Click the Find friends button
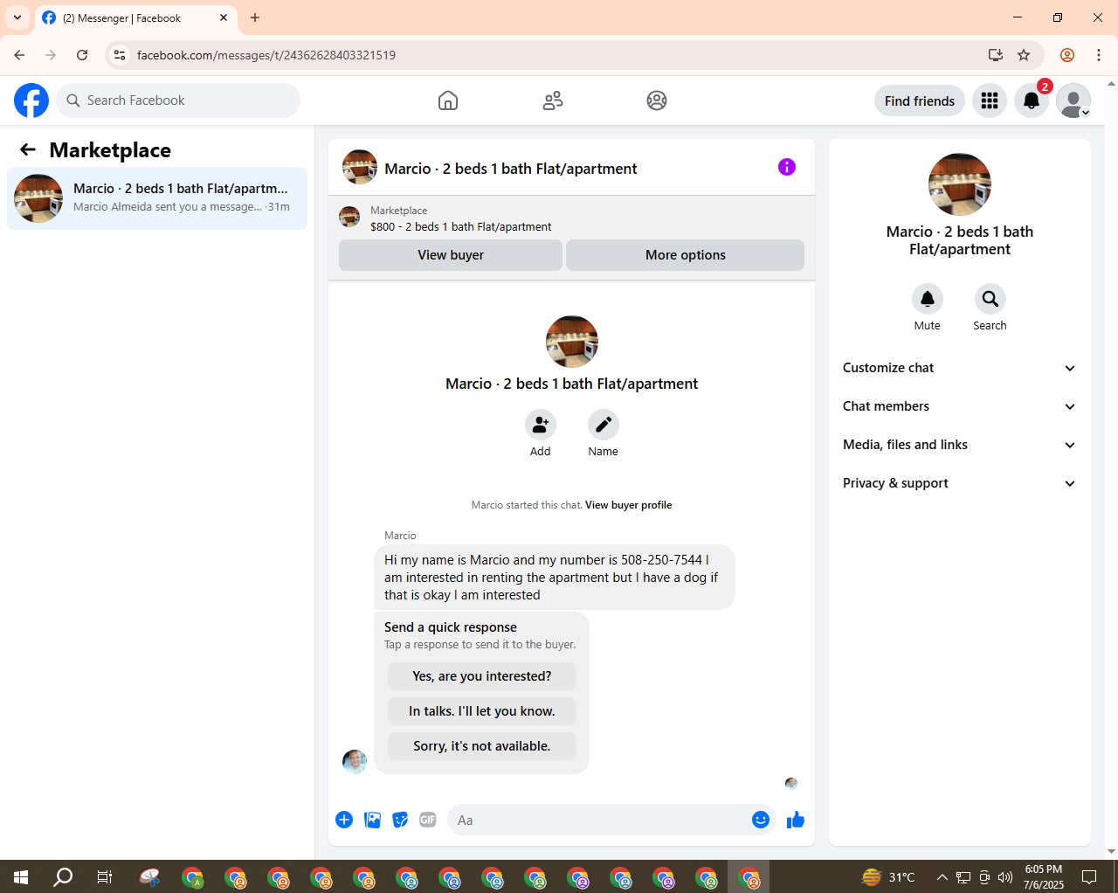The image size is (1118, 893). click(x=920, y=100)
